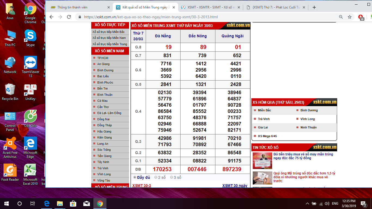Click the browser back arrow
The height and width of the screenshot is (209, 372).
pos(51,17)
